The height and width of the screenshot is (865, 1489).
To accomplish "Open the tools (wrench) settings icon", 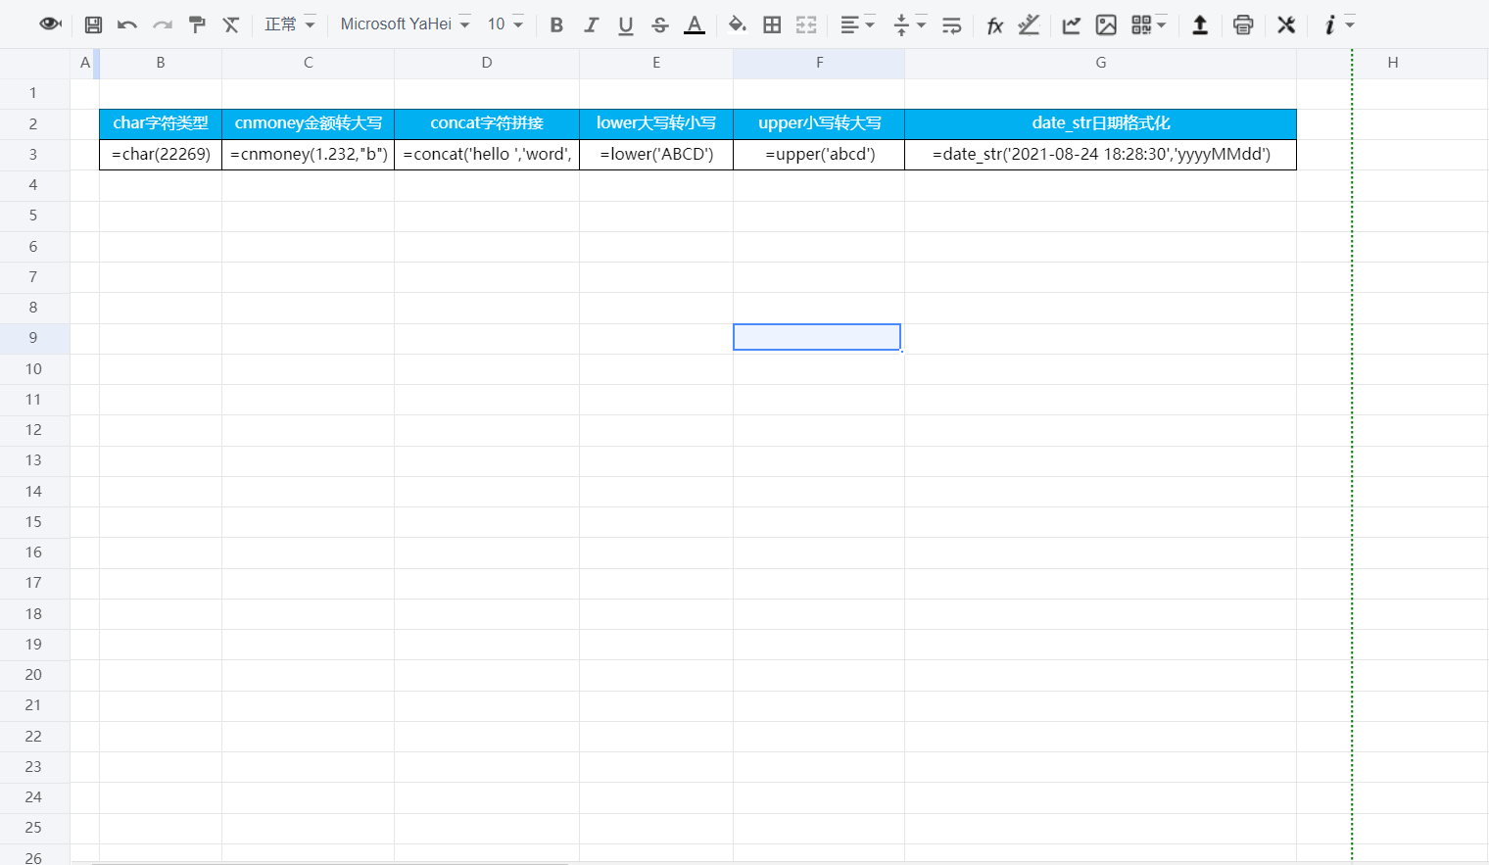I will [1286, 24].
